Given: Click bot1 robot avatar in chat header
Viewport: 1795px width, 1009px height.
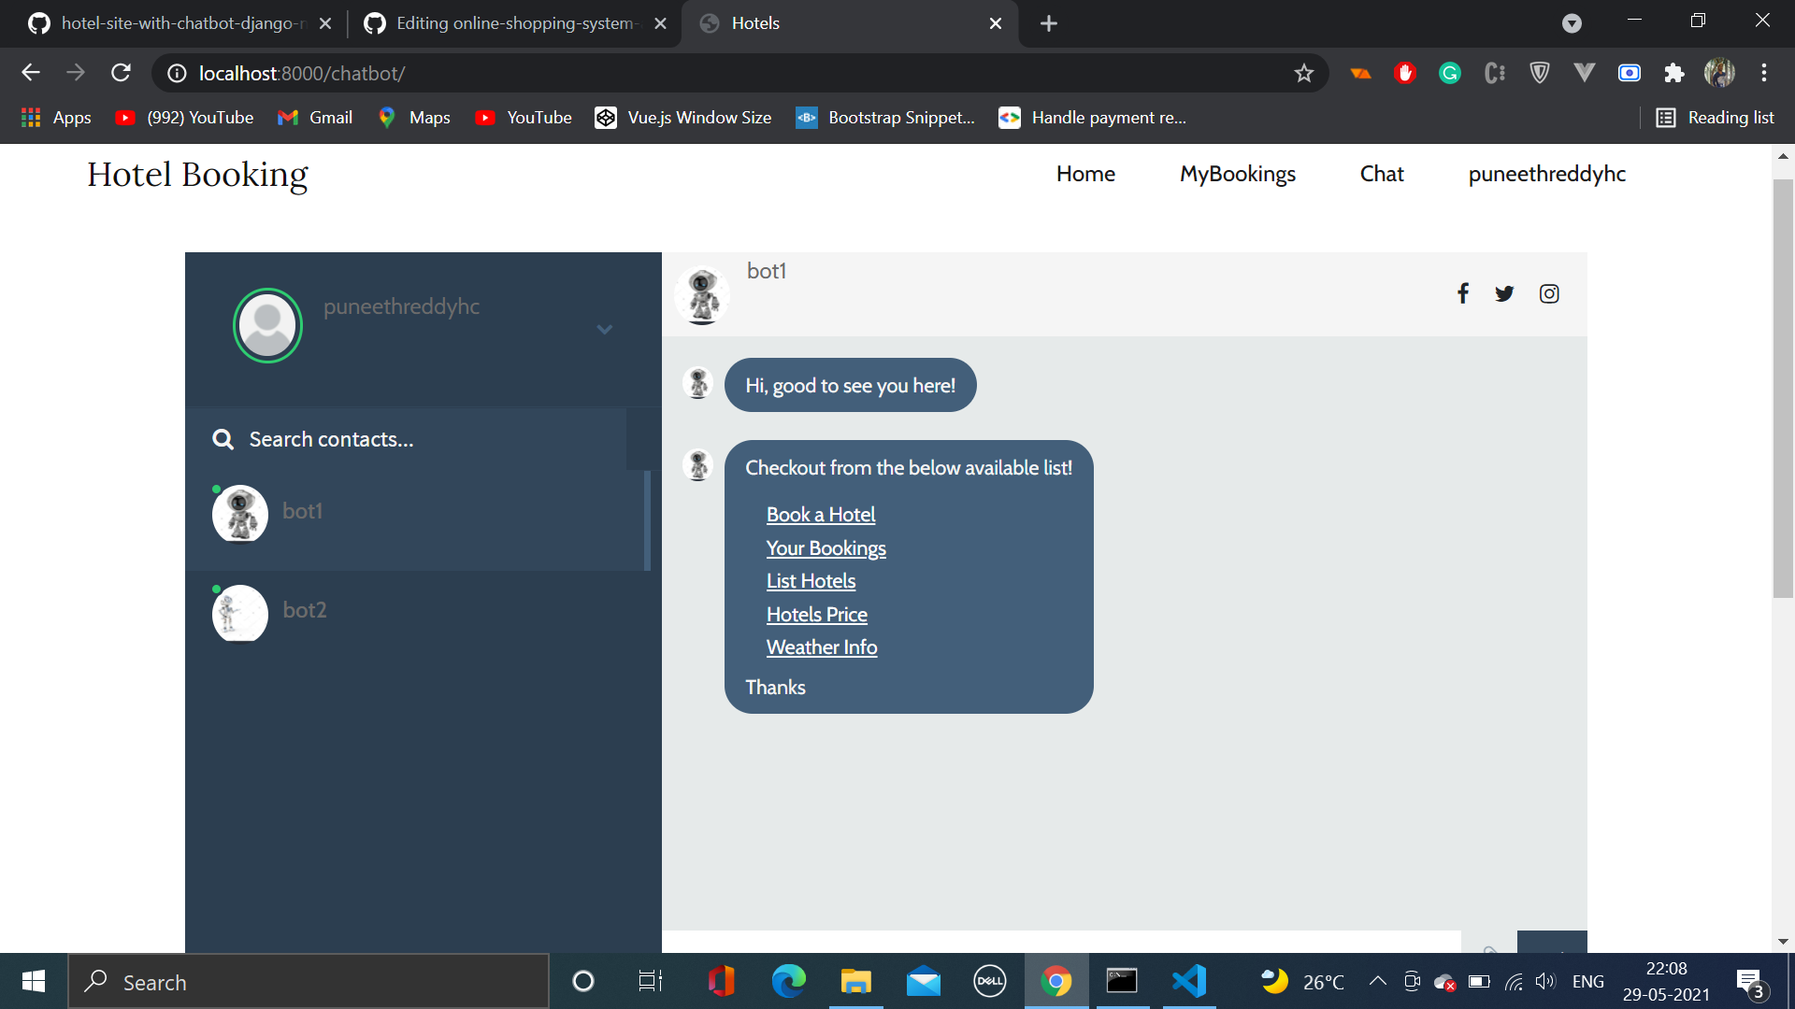Looking at the screenshot, I should point(702,295).
